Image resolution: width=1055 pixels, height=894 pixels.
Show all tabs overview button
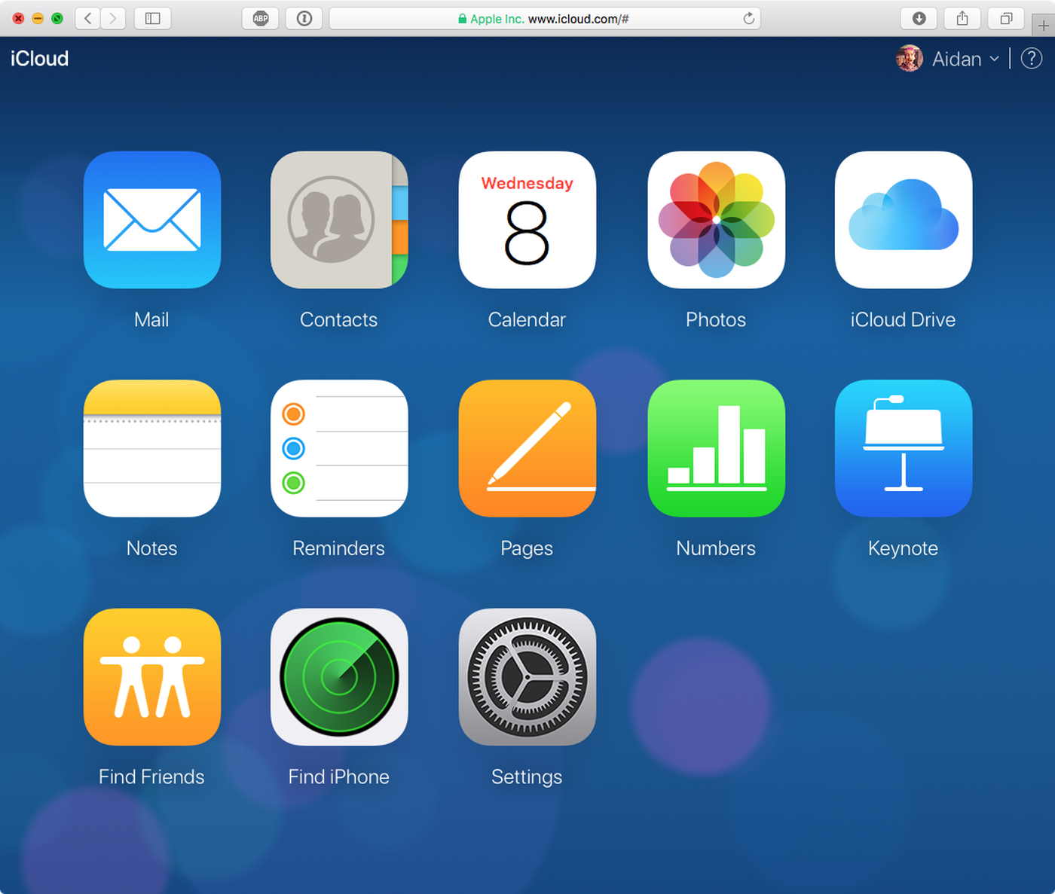pos(1006,18)
